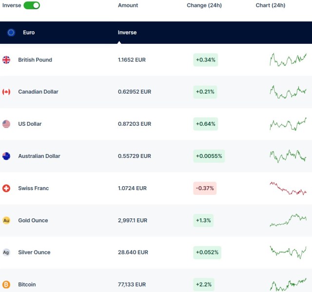Click the Swiss Franc flag icon
This screenshot has width=312, height=292.
pyautogui.click(x=6, y=188)
